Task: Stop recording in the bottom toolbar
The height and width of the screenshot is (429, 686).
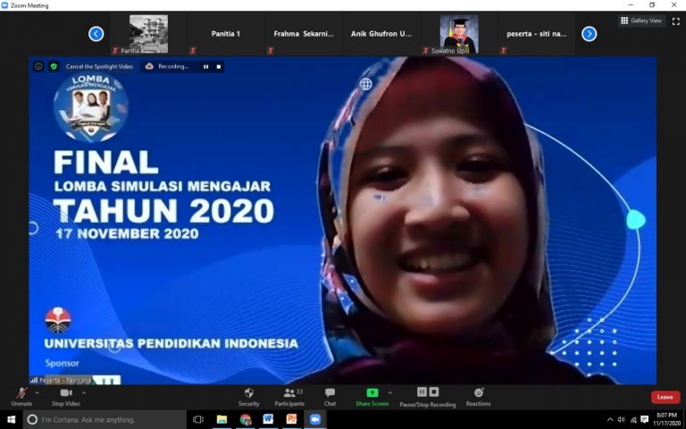Action: [433, 391]
